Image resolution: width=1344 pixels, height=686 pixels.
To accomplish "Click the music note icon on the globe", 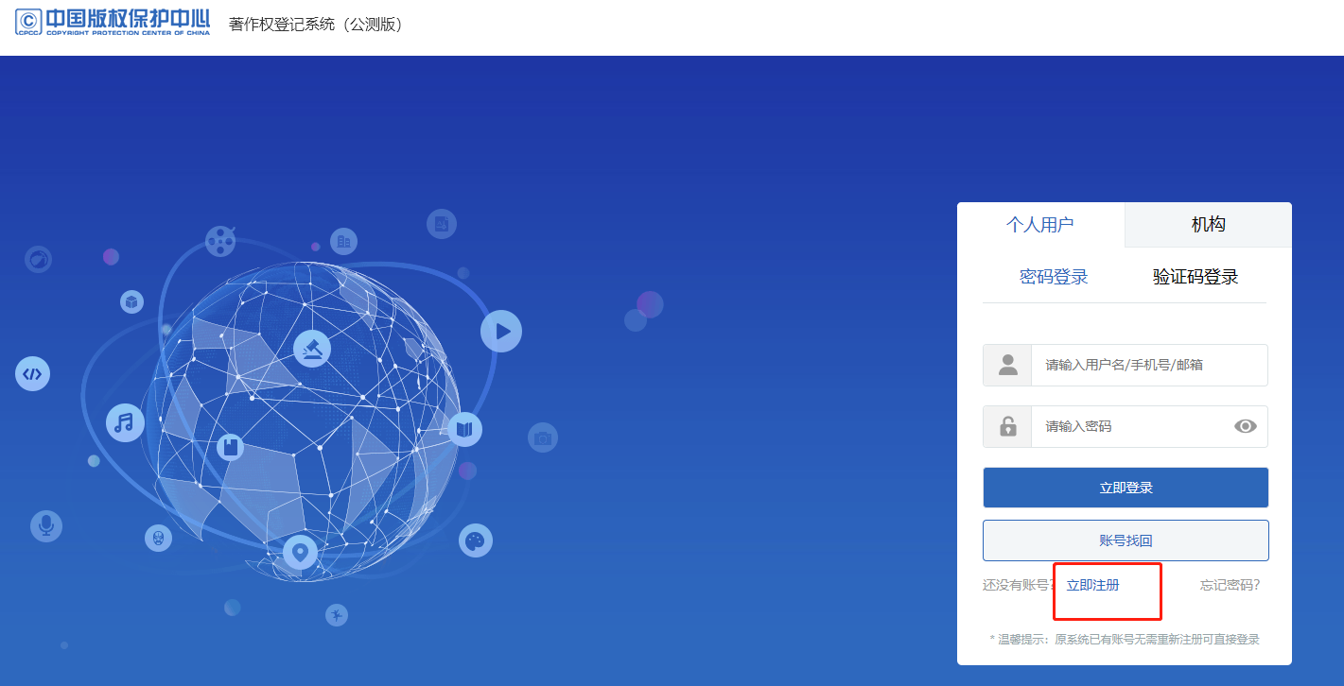I will (x=125, y=422).
